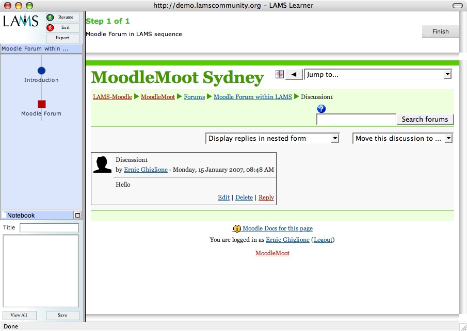Image resolution: width=467 pixels, height=331 pixels.
Task: Open the Jump to dropdown
Action: 378,75
